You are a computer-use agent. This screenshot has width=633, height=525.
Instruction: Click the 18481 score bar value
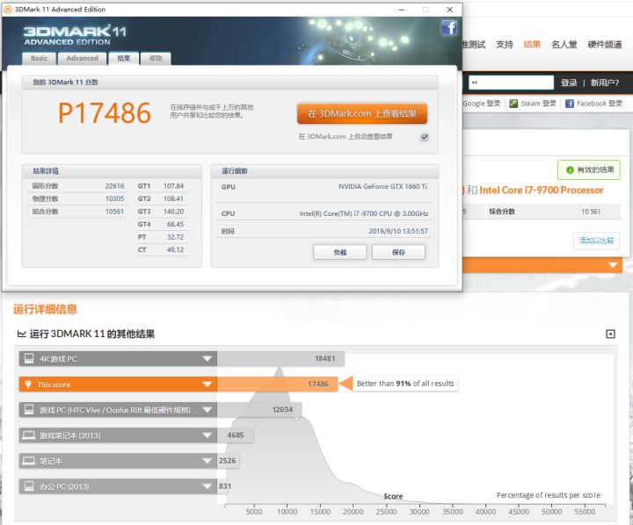(325, 358)
